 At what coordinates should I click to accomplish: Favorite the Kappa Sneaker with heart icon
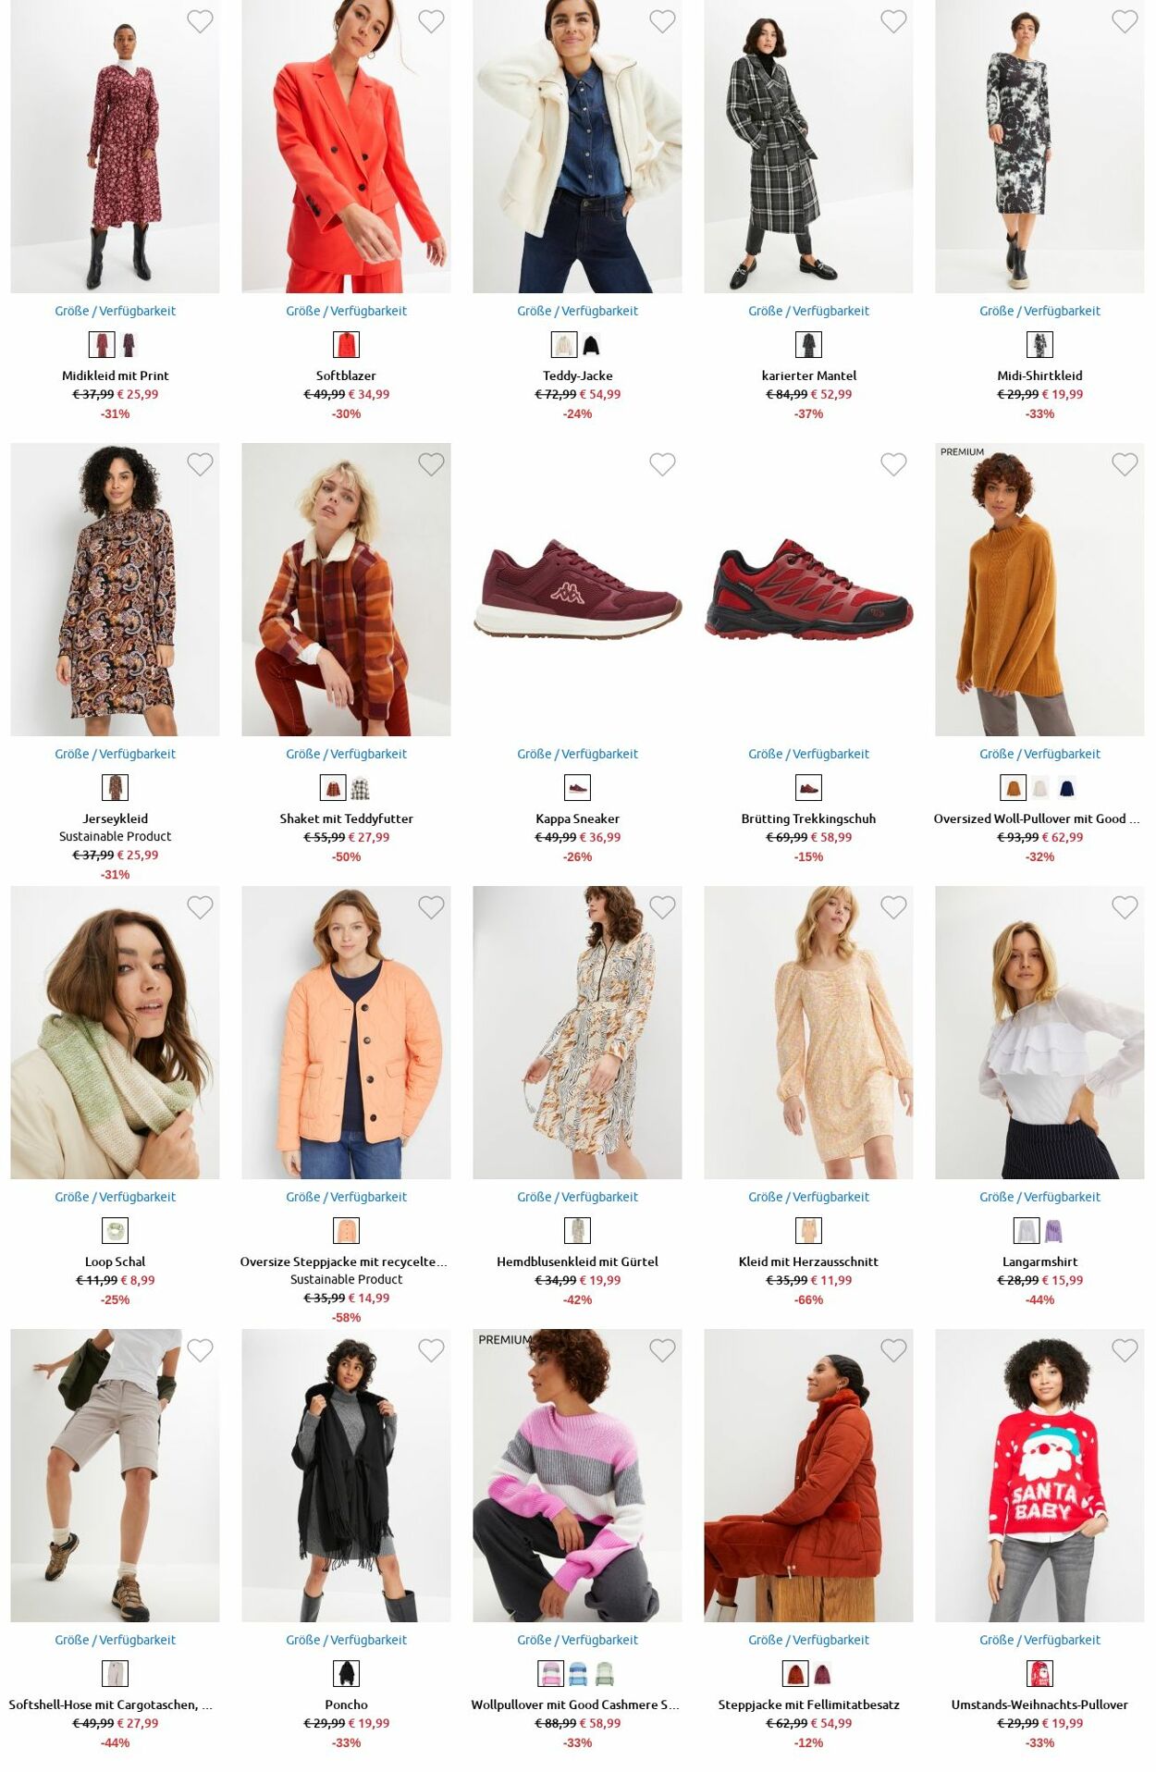662,464
